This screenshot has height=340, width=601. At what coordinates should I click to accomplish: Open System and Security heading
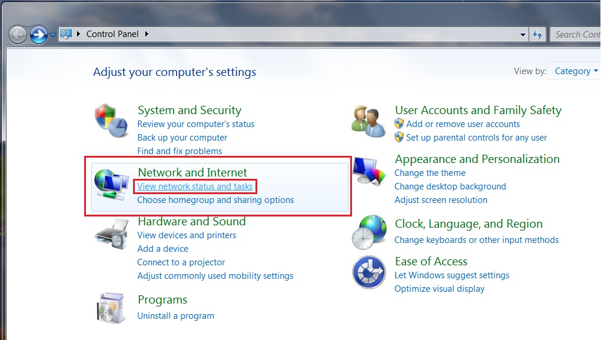190,110
